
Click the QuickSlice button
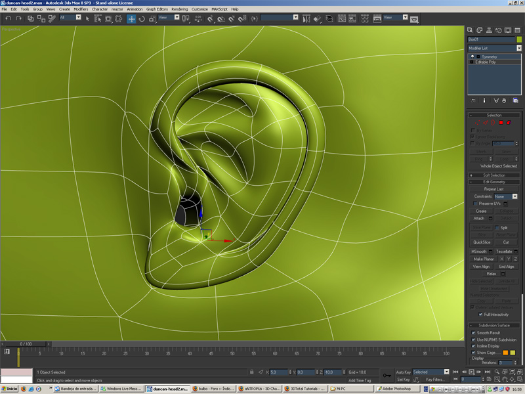click(482, 242)
